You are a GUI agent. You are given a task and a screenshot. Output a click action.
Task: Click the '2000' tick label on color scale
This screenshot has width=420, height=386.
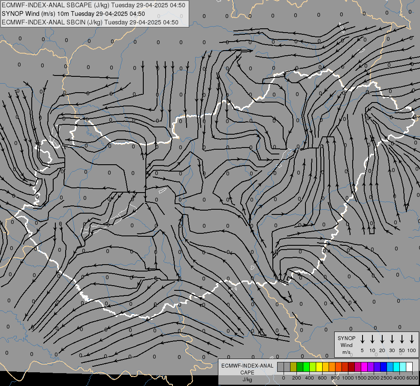tap(373, 378)
